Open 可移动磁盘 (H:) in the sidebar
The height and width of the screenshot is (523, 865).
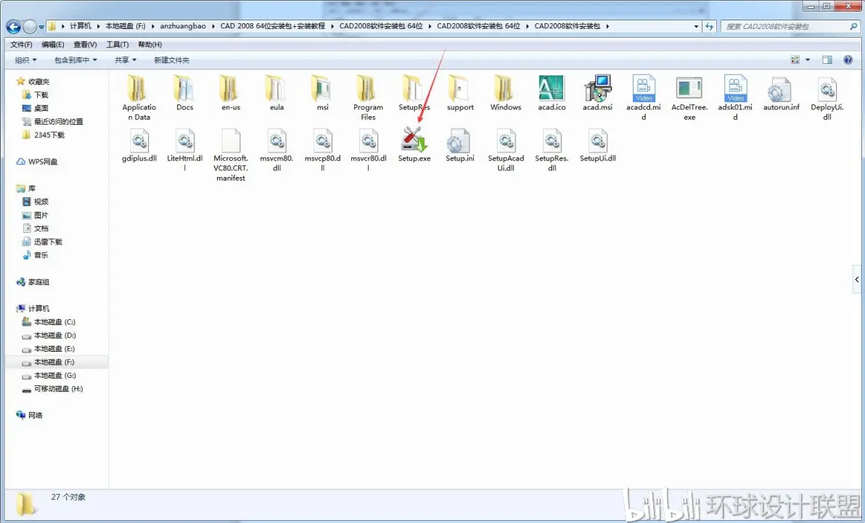[x=58, y=388]
